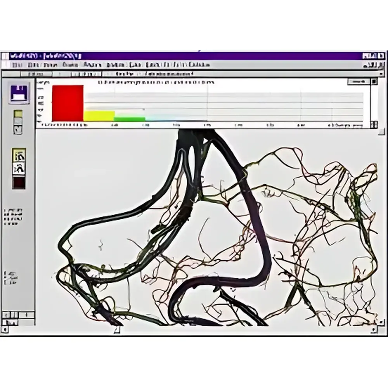Open the leftmost menu in the menu bar

(17, 65)
